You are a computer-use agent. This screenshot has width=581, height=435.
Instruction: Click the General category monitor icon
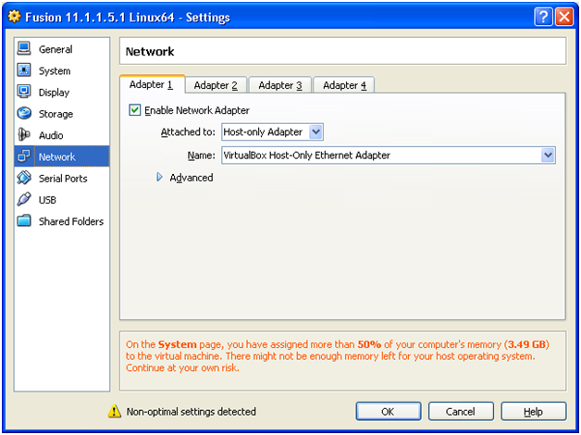click(x=24, y=48)
